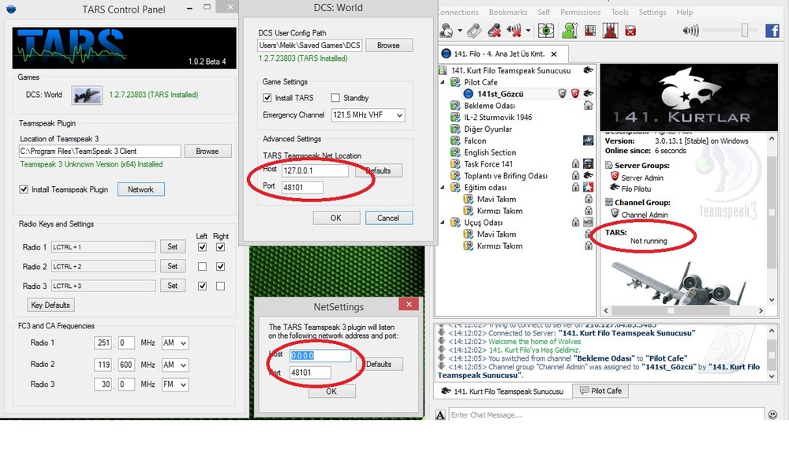Collapse the Eğitim odası channel tree
The height and width of the screenshot is (461, 789).
[x=443, y=187]
